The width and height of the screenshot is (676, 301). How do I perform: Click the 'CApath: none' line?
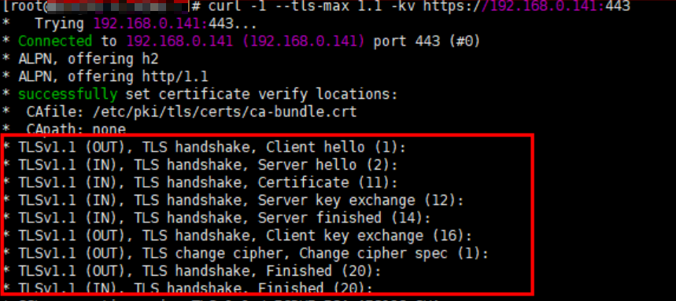coord(76,129)
